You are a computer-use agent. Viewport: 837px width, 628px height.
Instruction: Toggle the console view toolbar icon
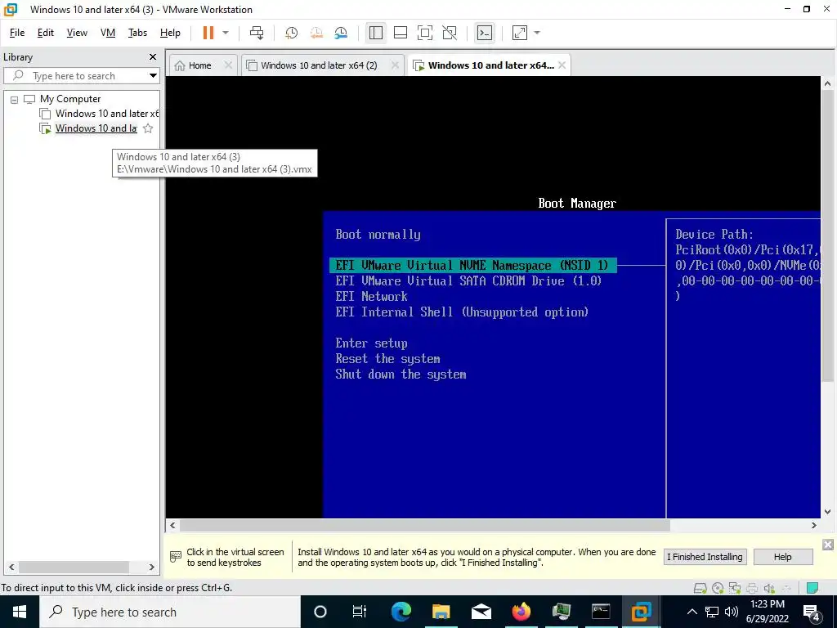point(485,33)
